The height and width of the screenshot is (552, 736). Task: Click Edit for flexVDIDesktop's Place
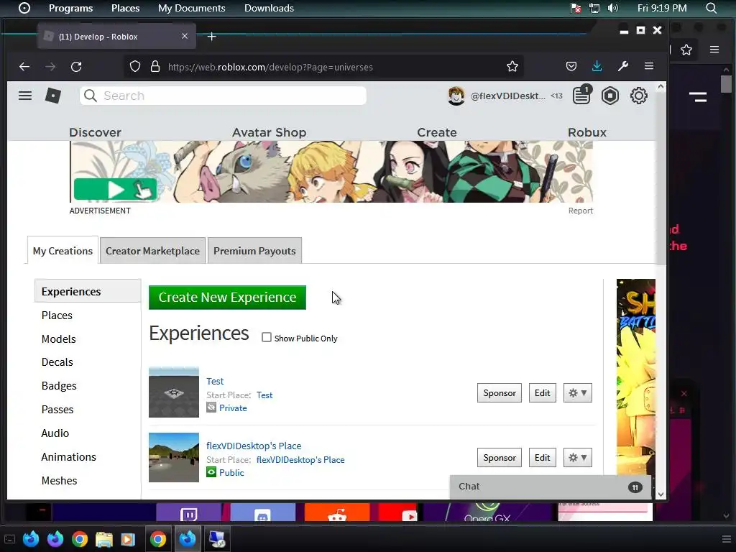(542, 458)
